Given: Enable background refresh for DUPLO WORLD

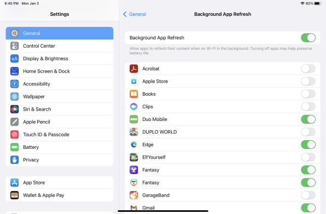Looking at the screenshot, I should tap(308, 132).
